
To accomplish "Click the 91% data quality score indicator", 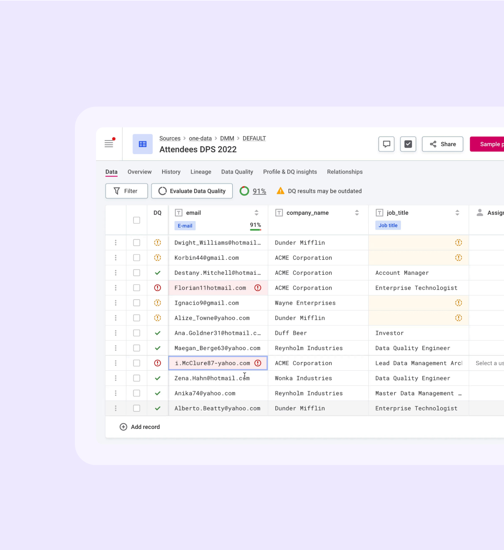I will click(x=259, y=191).
